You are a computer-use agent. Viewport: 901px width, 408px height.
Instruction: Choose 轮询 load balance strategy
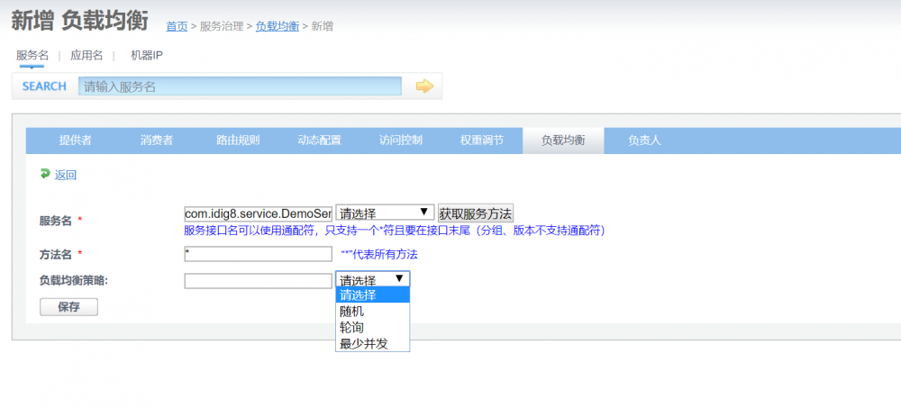pyautogui.click(x=372, y=328)
